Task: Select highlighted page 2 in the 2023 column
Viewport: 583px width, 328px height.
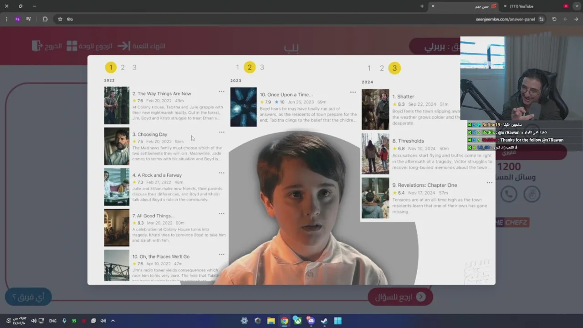Action: [249, 67]
